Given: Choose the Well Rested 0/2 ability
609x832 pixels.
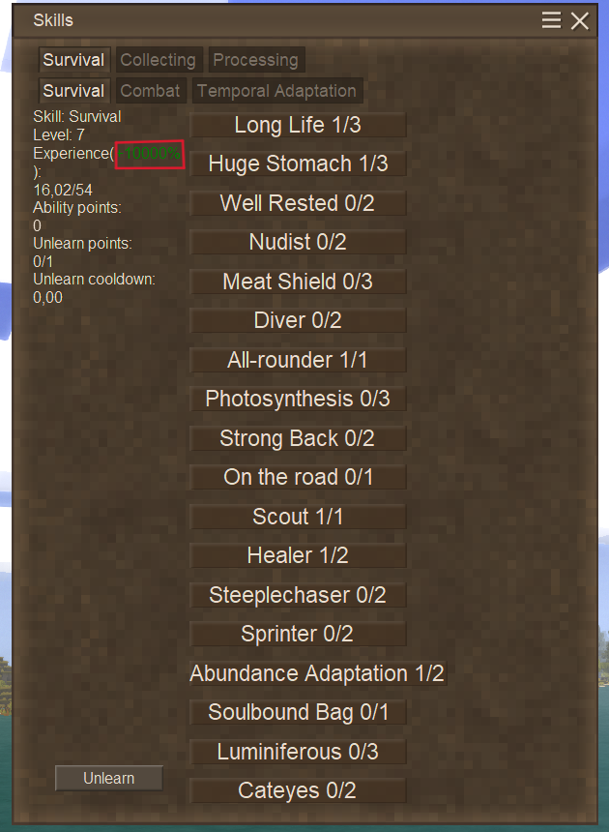Looking at the screenshot, I should tap(298, 203).
